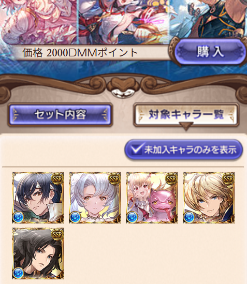
Task: Select the black wavy-haired SSR character
Action: 38,253
